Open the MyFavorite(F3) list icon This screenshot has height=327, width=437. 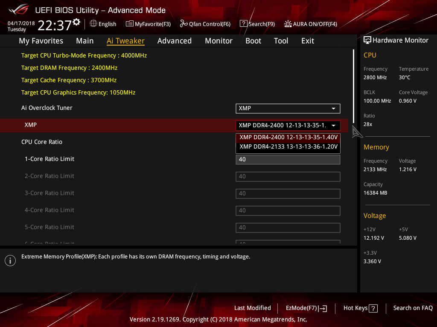click(129, 24)
